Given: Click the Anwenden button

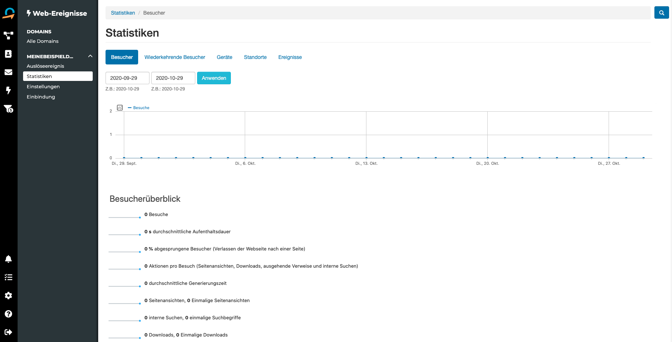Looking at the screenshot, I should coord(214,78).
